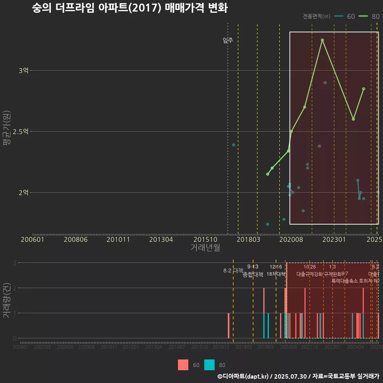Click the 200601 label on the upper chart x-axis

tap(32, 239)
